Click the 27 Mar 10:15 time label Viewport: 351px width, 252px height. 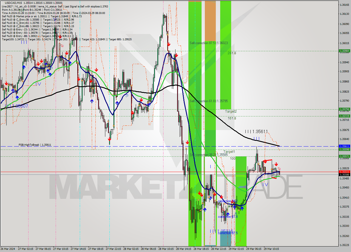[61, 249]
